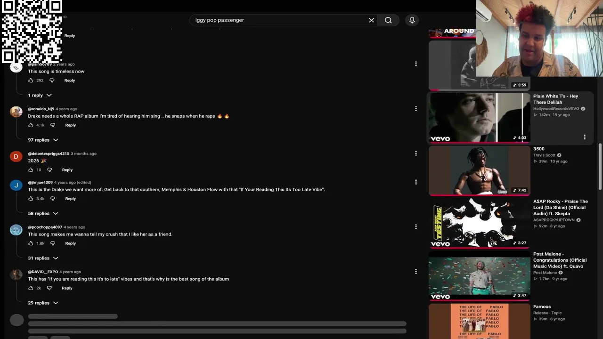The image size is (603, 339).
Task: Reply to @popchoppa4097's comment
Action: click(x=71, y=243)
